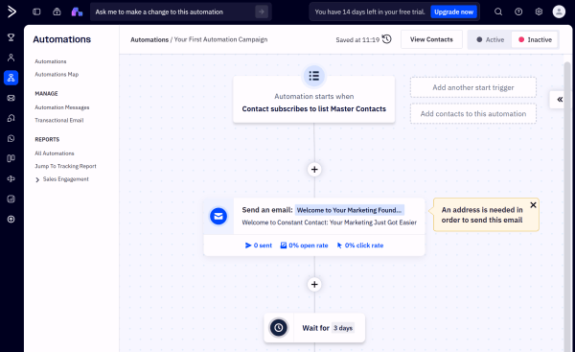
Task: Edit the 3 days wait value
Action: pos(343,328)
